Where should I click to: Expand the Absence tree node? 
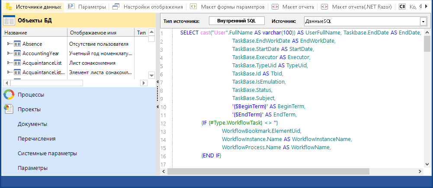10,44
